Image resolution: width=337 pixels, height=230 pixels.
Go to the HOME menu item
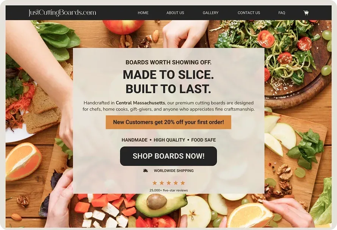[x=143, y=13]
